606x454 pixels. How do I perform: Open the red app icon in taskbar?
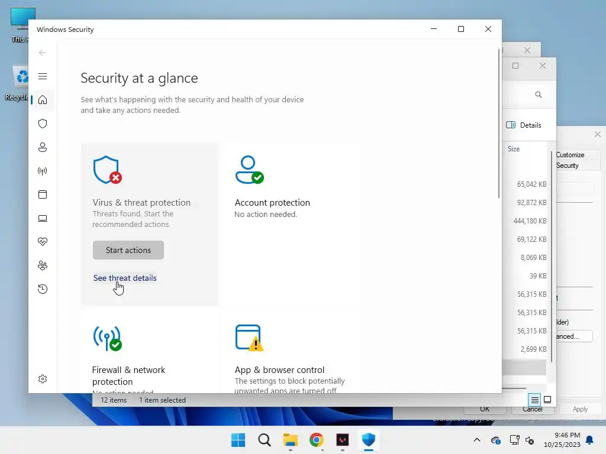pyautogui.click(x=343, y=440)
